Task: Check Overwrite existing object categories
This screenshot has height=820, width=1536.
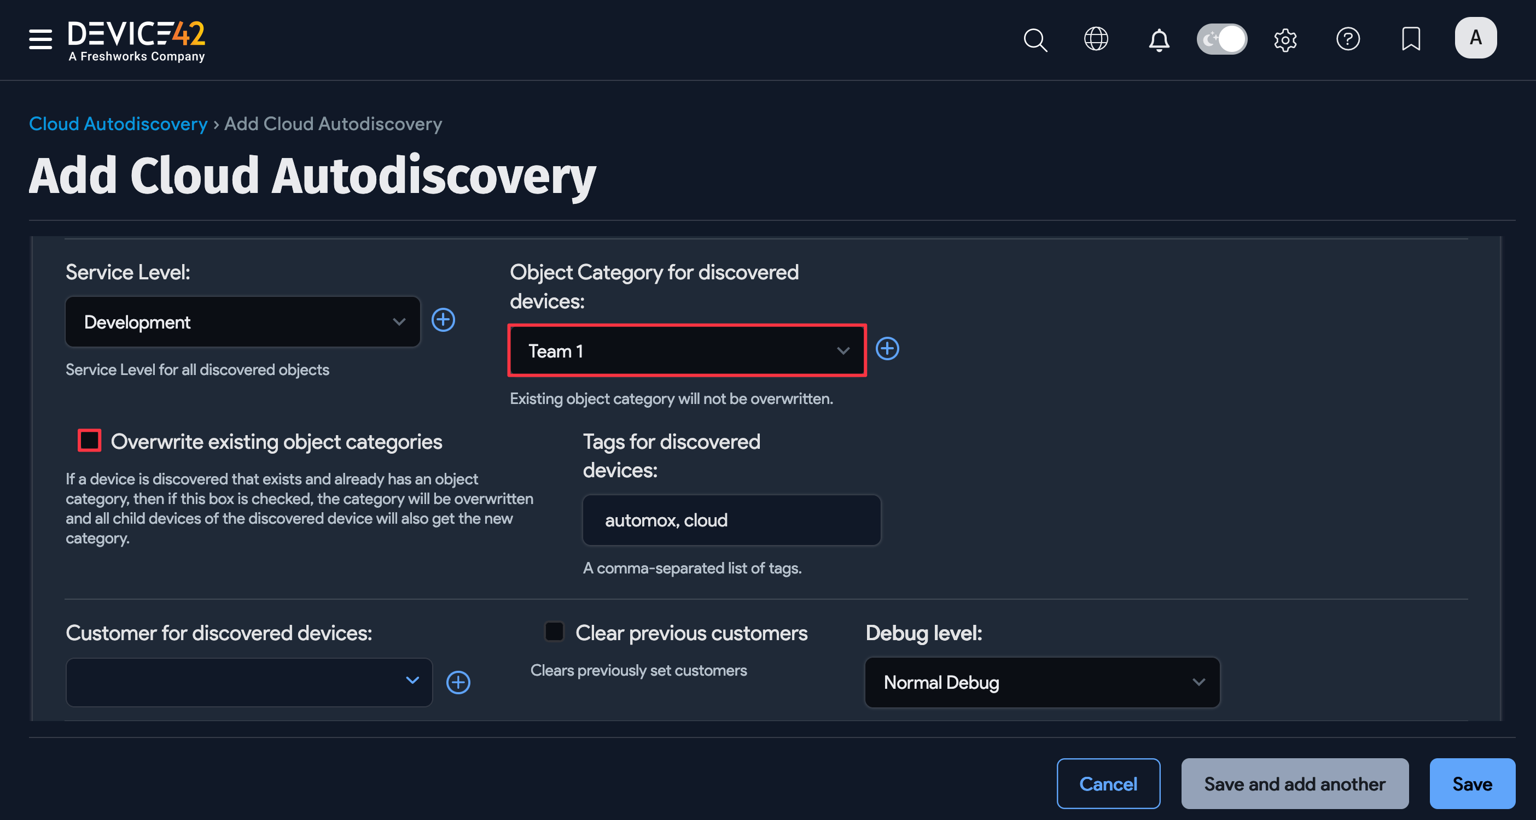Action: [90, 441]
